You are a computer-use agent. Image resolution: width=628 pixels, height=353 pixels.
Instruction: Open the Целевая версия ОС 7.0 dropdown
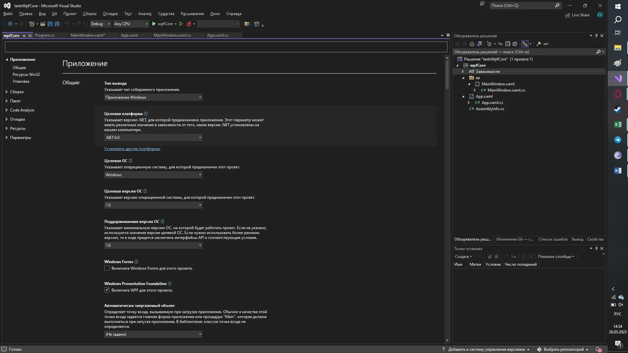[153, 205]
